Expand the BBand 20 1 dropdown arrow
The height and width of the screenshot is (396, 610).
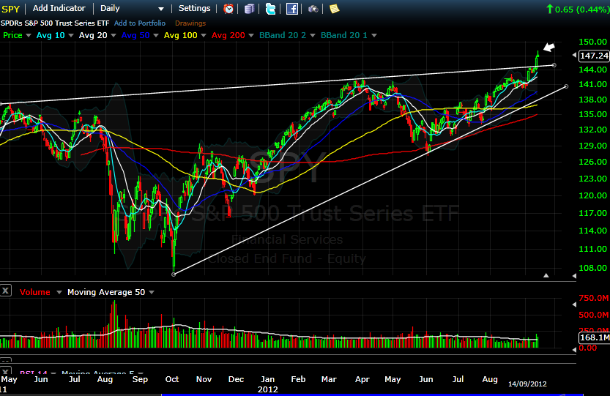pyautogui.click(x=374, y=35)
